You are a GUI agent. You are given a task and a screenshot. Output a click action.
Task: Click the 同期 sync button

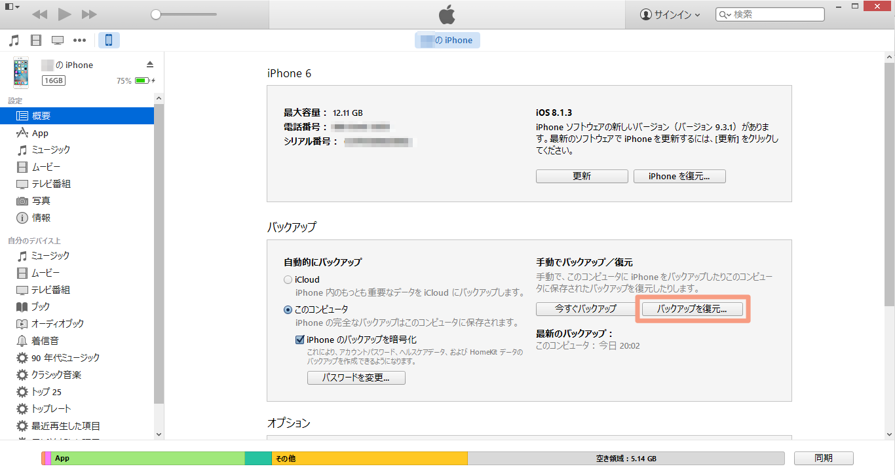pyautogui.click(x=824, y=458)
